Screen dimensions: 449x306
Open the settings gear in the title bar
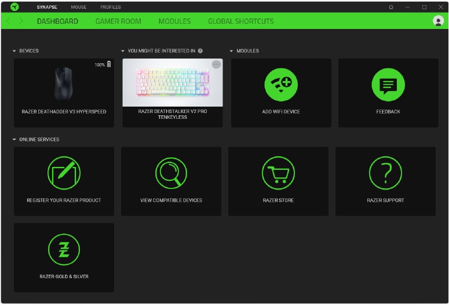(391, 7)
